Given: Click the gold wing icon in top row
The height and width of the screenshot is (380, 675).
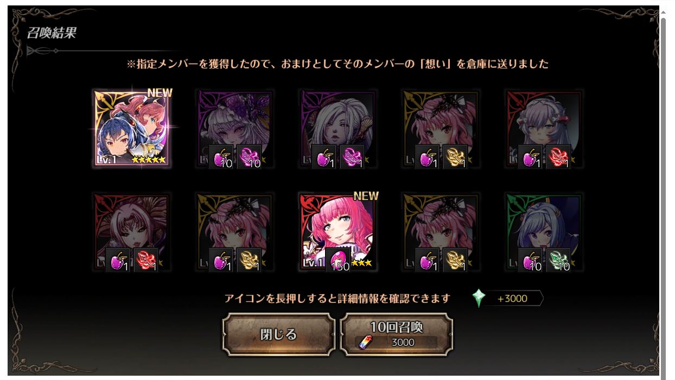Looking at the screenshot, I should (x=455, y=157).
